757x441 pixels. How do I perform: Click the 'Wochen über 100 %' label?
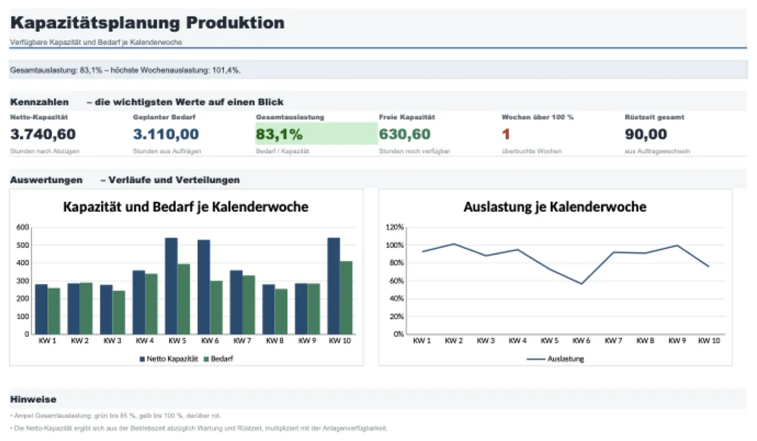537,117
